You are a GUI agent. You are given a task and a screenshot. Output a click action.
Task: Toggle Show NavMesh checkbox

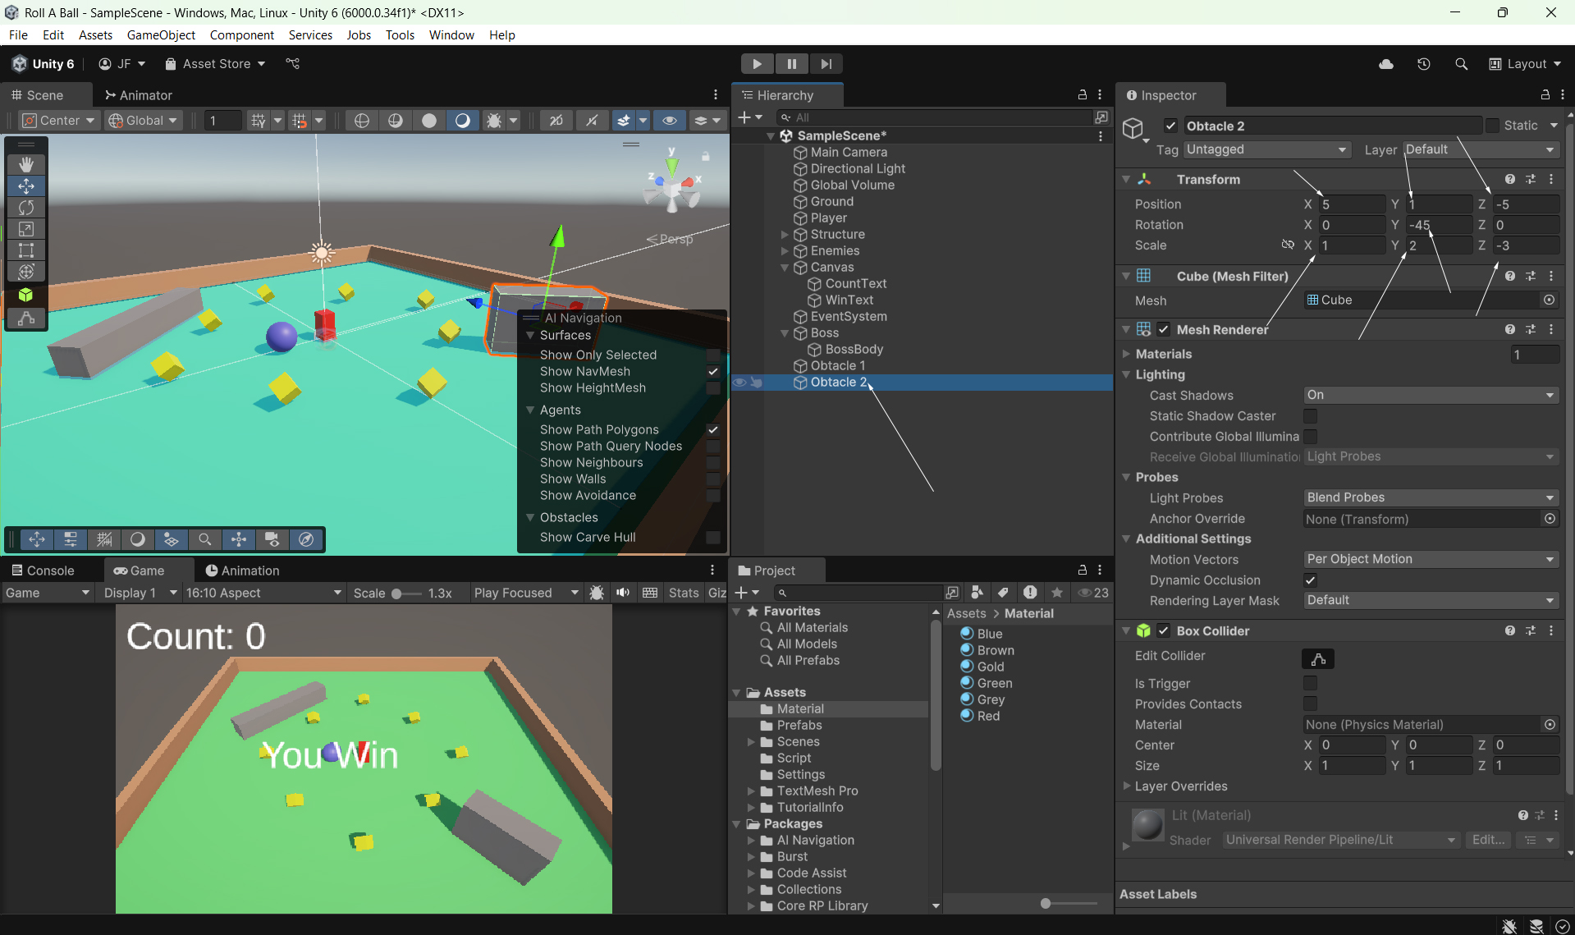pyautogui.click(x=713, y=372)
